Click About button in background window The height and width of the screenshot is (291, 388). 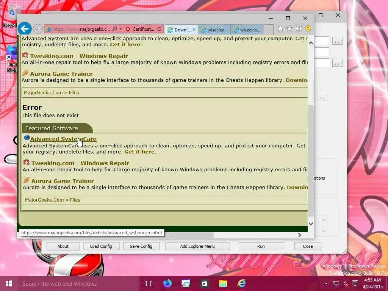[x=63, y=246]
